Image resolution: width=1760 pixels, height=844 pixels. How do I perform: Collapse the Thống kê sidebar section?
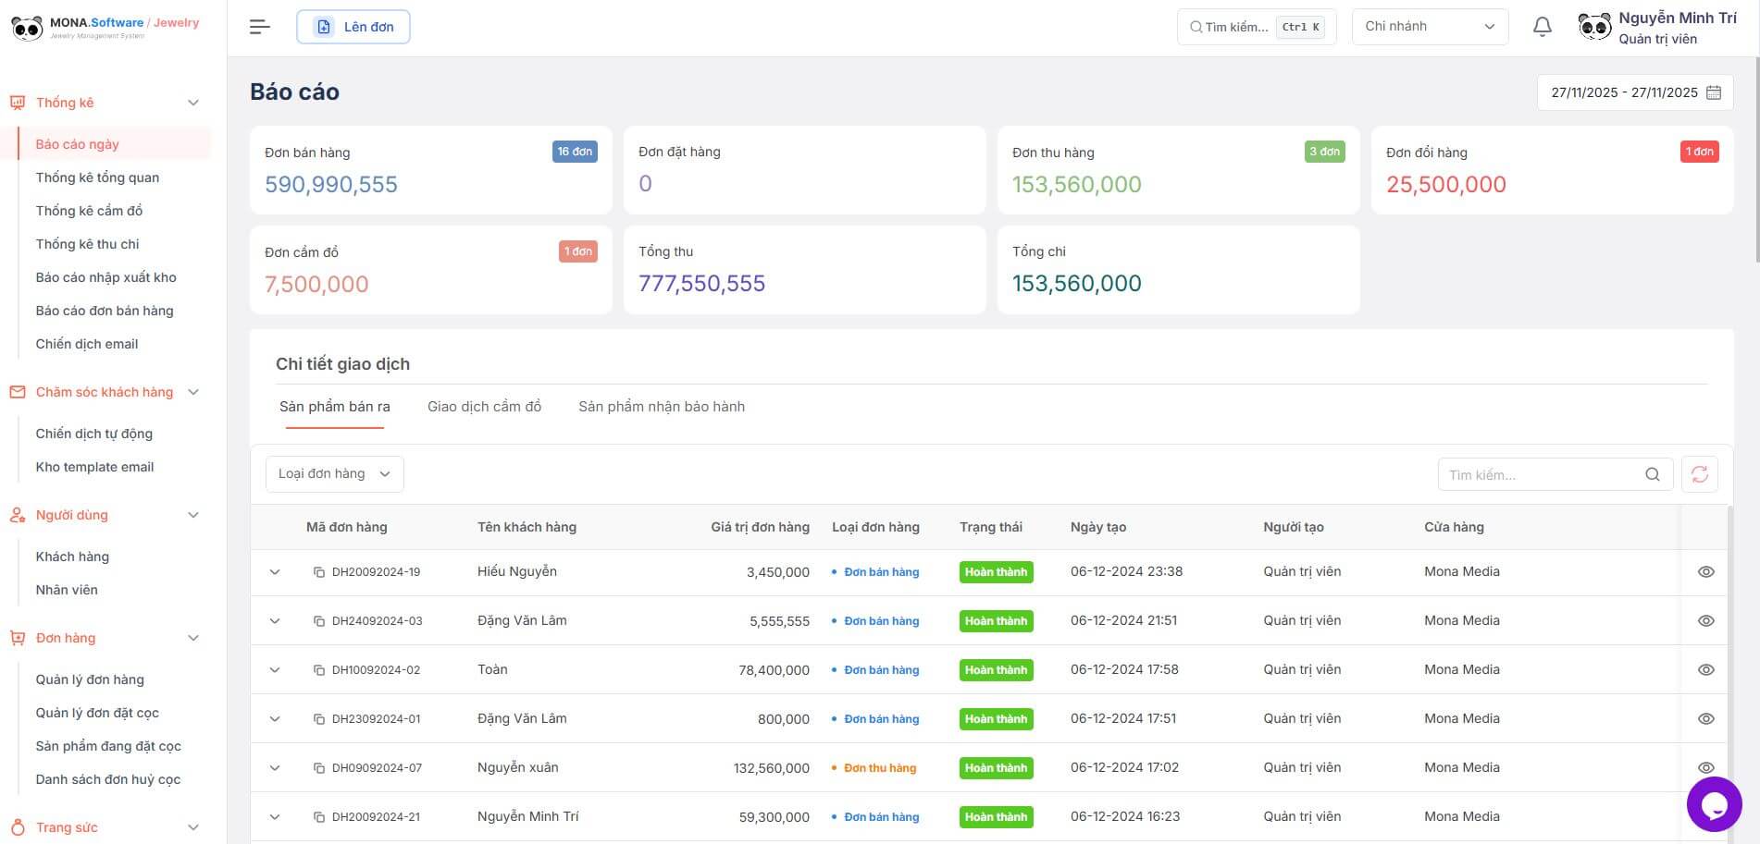click(x=193, y=103)
